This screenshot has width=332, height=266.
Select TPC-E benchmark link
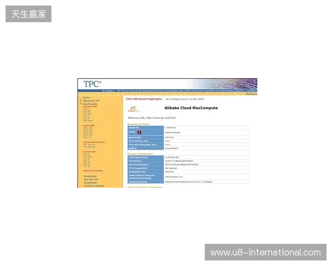[x=86, y=116]
